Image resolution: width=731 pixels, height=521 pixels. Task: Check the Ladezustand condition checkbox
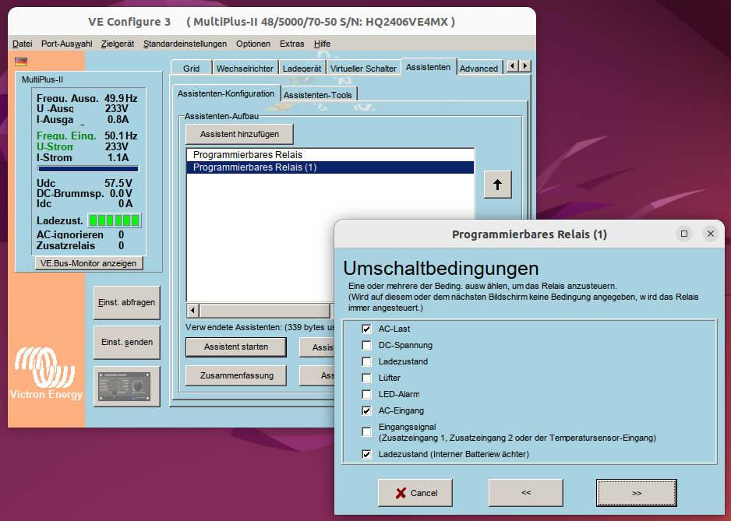coord(367,361)
